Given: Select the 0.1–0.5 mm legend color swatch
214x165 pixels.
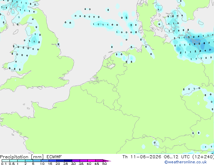Looking at the screenshot, I should pyautogui.click(x=6, y=161).
